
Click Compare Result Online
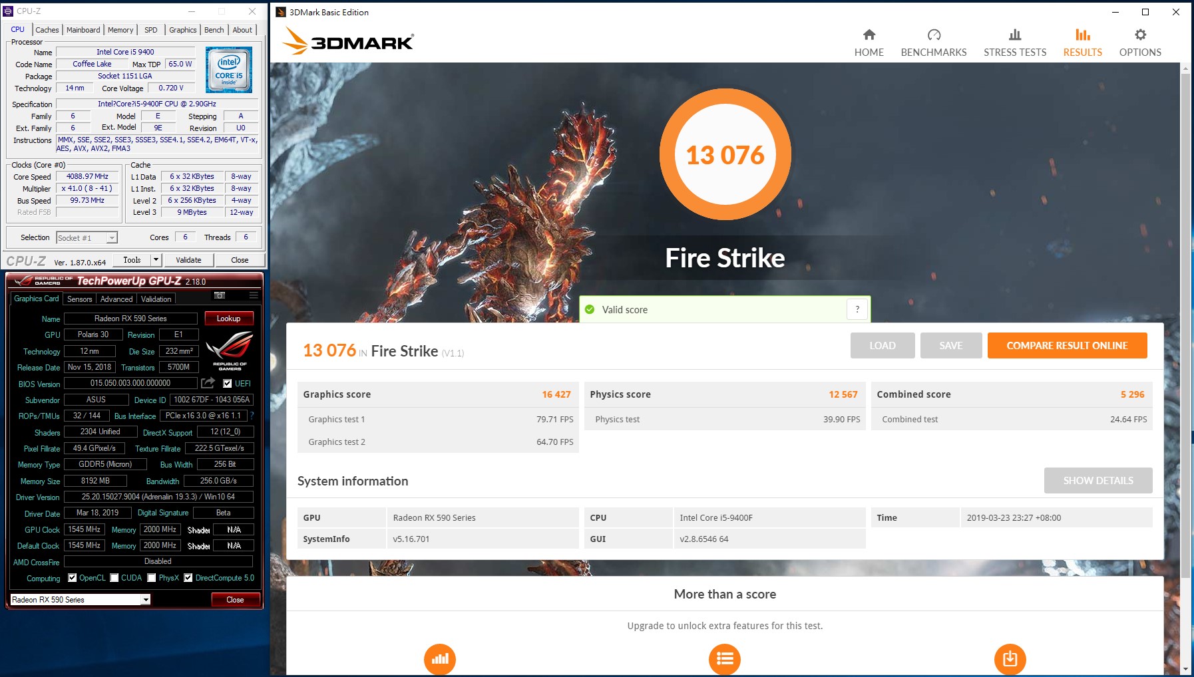point(1067,345)
